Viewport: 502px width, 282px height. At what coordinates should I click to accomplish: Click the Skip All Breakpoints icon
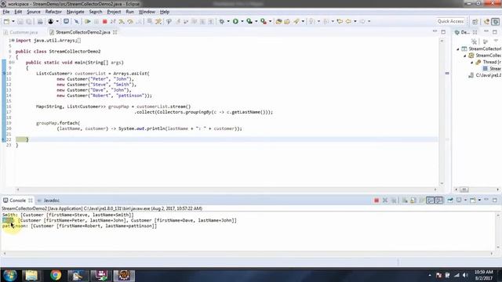77,21
